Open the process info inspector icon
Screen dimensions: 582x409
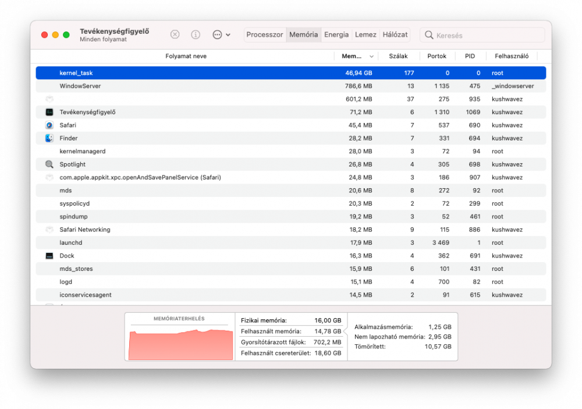tap(196, 34)
